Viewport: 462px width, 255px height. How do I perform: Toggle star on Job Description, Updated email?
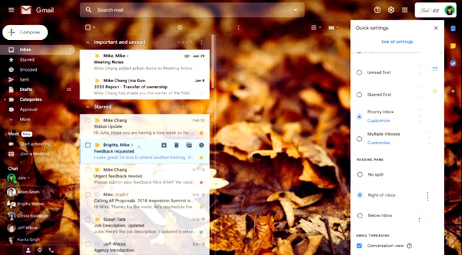tap(201, 232)
